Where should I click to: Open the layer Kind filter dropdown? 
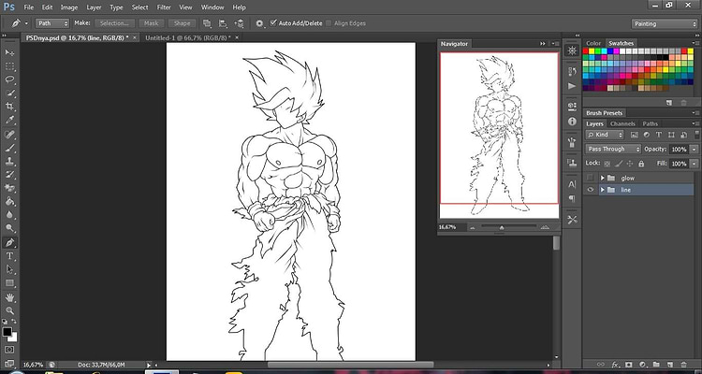coord(605,135)
